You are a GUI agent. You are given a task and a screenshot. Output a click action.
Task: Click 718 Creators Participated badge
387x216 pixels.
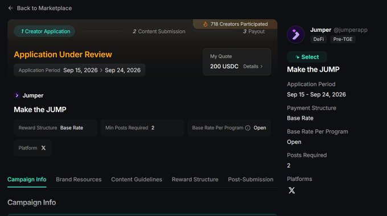pyautogui.click(x=235, y=24)
